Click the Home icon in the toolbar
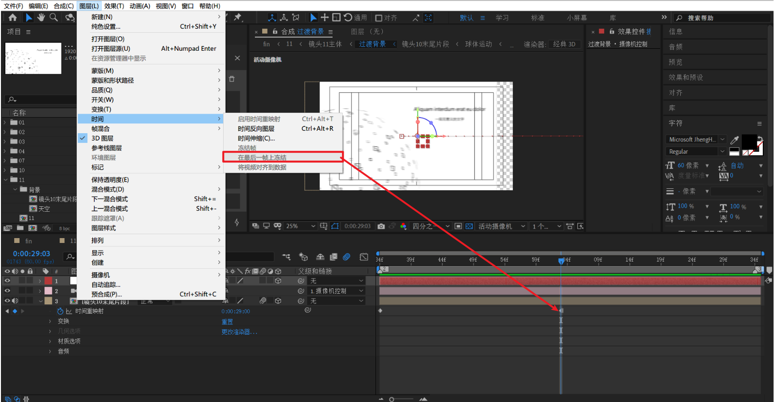The height and width of the screenshot is (402, 774). point(13,18)
